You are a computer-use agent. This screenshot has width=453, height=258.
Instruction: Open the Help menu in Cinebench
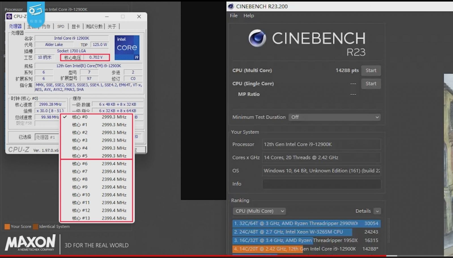pyautogui.click(x=248, y=16)
